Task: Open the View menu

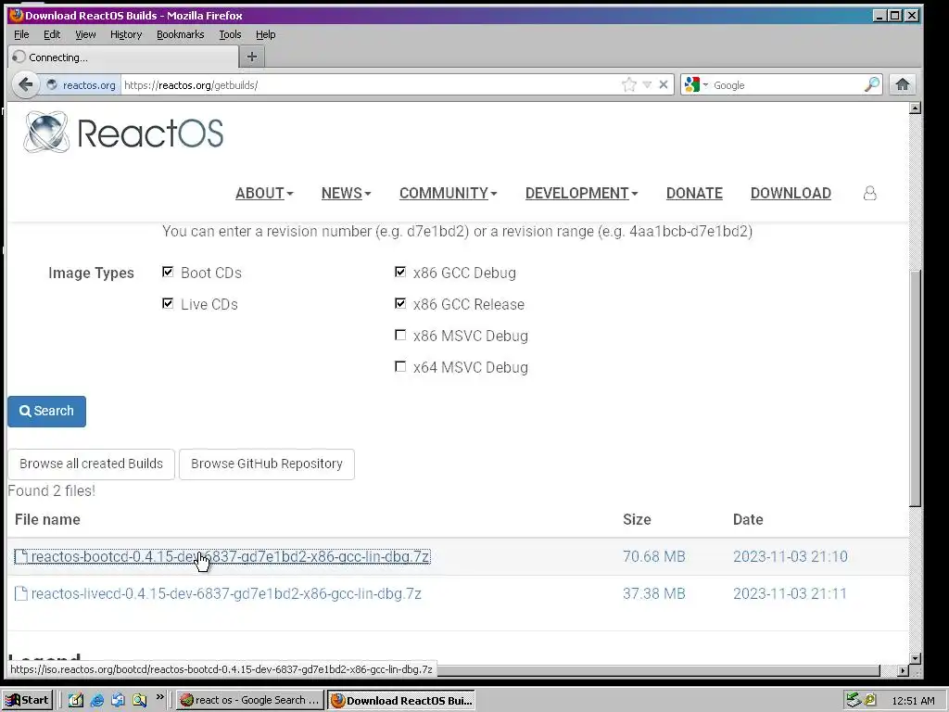Action: click(85, 34)
